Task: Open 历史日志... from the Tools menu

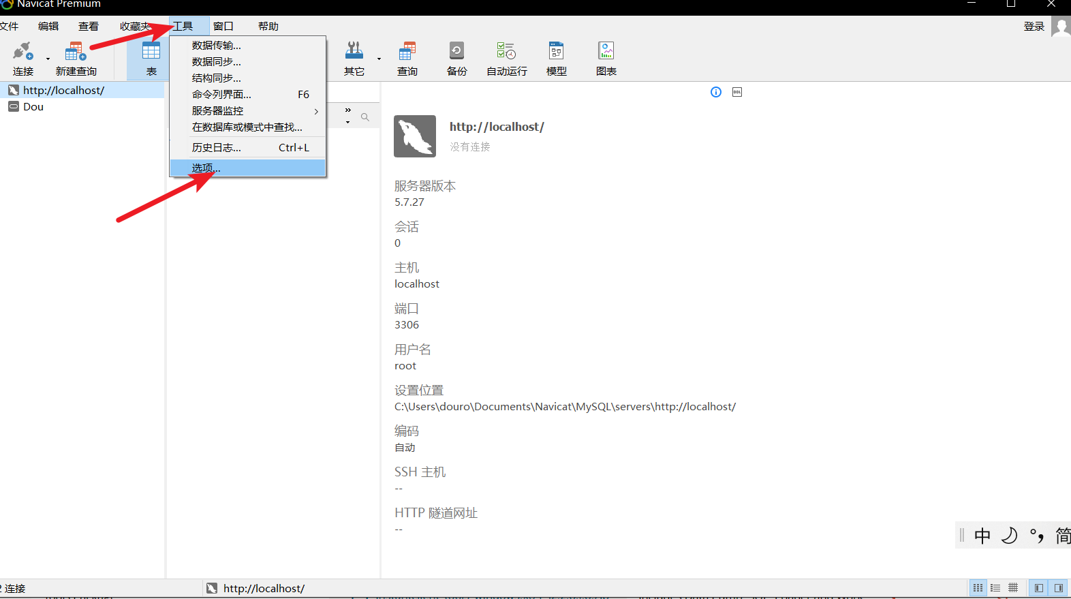Action: pyautogui.click(x=248, y=148)
